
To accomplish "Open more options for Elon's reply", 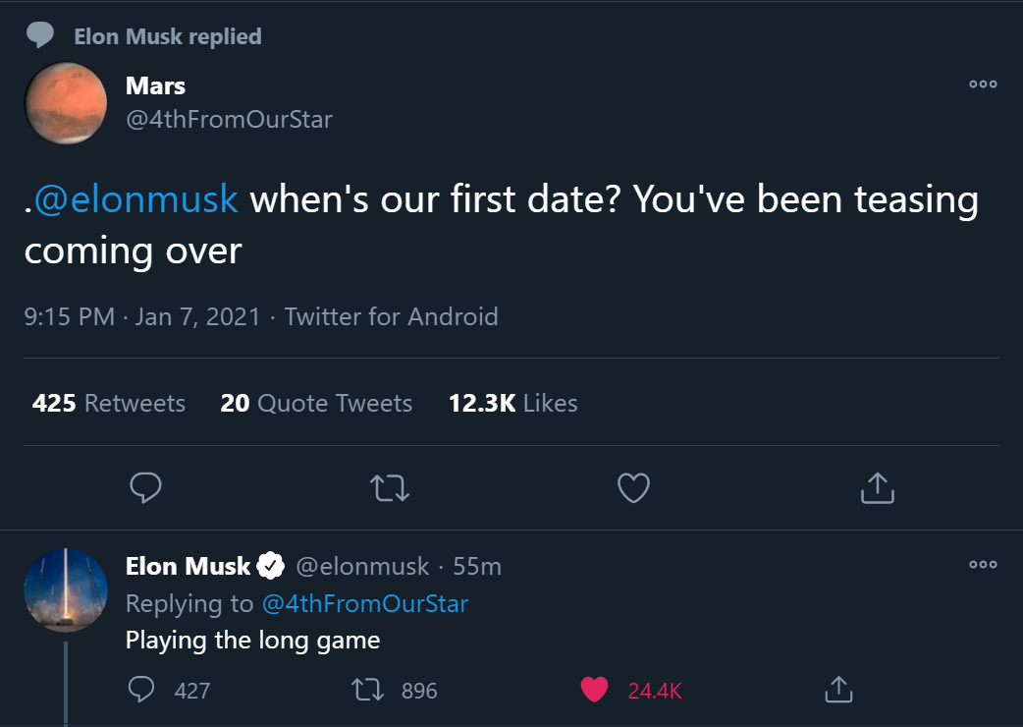I will point(983,565).
